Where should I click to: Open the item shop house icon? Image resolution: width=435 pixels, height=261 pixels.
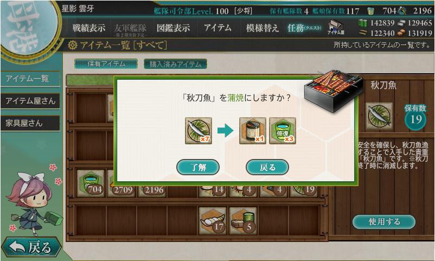click(x=336, y=27)
